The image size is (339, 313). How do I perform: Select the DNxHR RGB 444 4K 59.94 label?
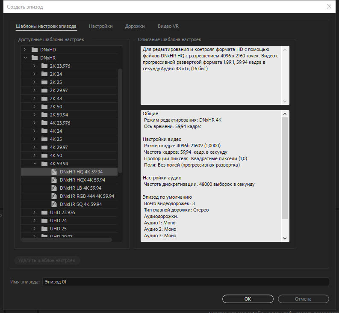87,196
